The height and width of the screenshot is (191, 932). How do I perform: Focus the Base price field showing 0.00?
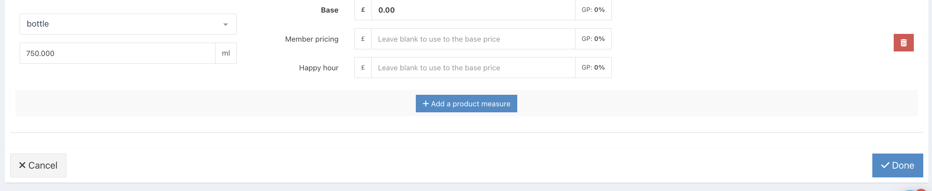coord(473,10)
